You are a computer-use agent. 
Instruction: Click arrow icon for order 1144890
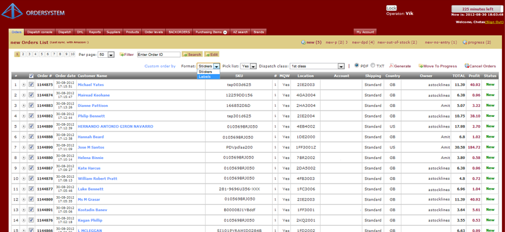point(23,147)
